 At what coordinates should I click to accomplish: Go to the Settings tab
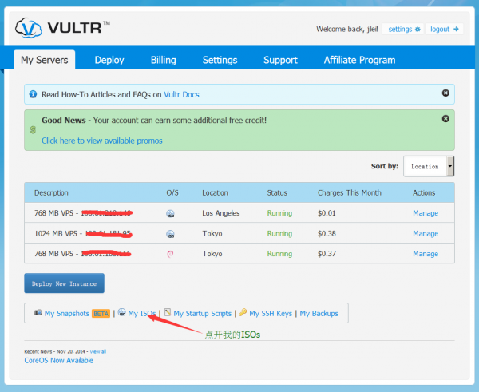220,60
